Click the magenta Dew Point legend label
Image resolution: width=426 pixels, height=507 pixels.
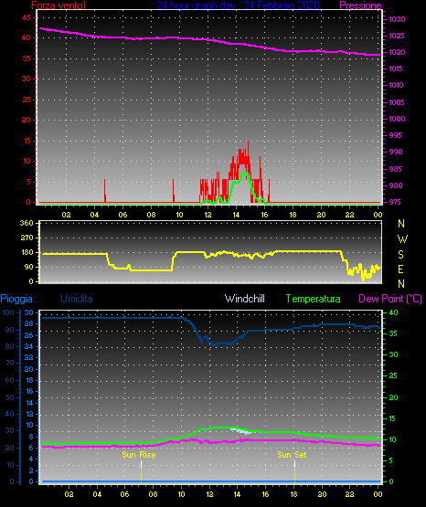[x=390, y=299]
